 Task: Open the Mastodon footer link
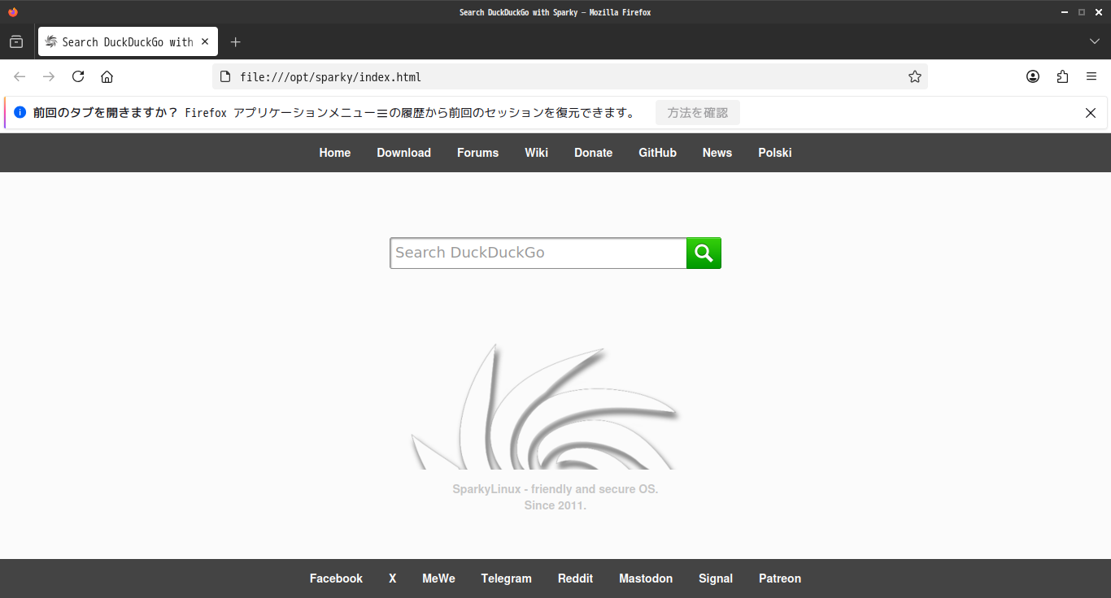coord(646,578)
